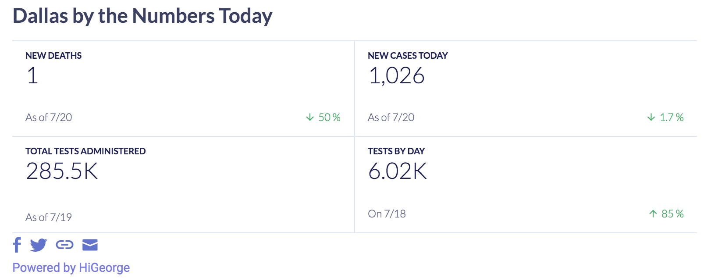Click the TESTS BY DAY label
Viewport: 711px width, 278px height.
pos(396,151)
